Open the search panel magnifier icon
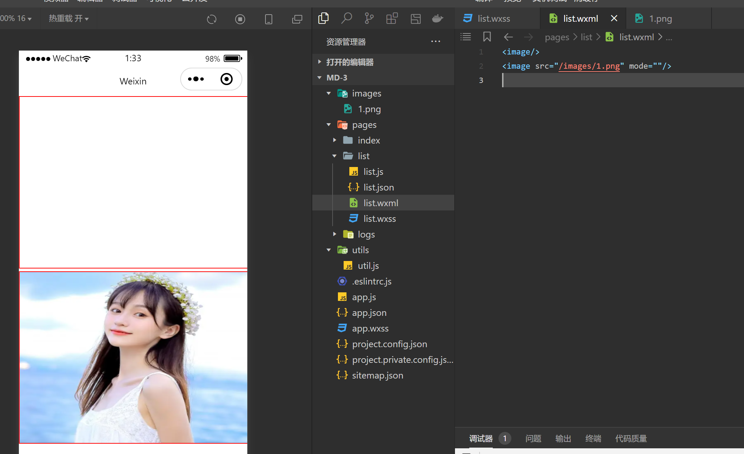Viewport: 744px width, 454px height. (x=346, y=18)
